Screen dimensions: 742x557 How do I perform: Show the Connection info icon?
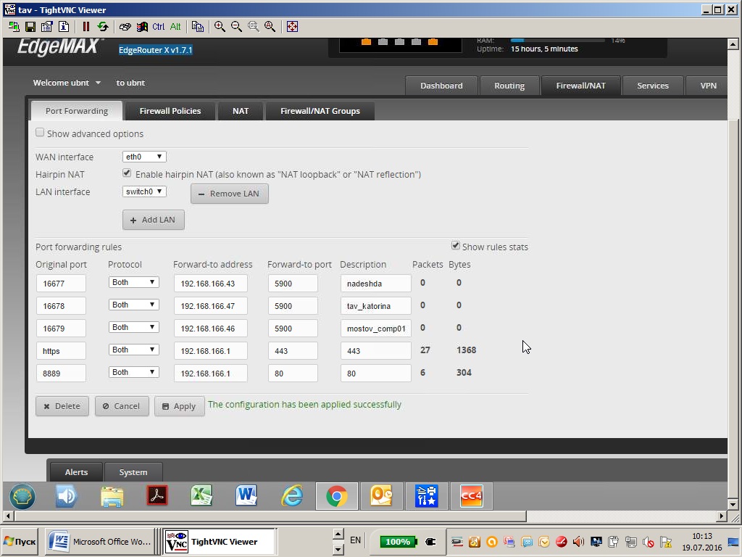tap(64, 27)
